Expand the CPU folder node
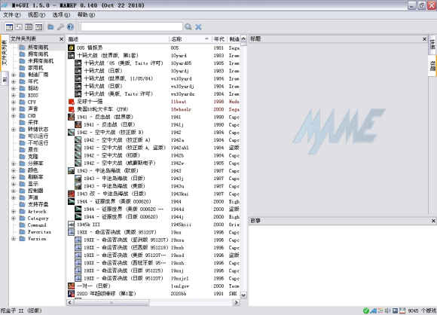Screen dimensions: 437x315 tap(14, 102)
